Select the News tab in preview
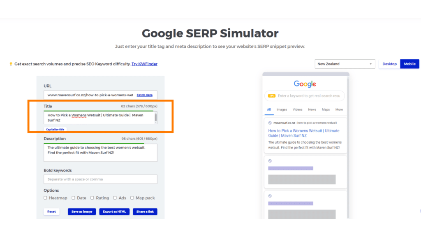Image resolution: width=421 pixels, height=237 pixels. [312, 109]
